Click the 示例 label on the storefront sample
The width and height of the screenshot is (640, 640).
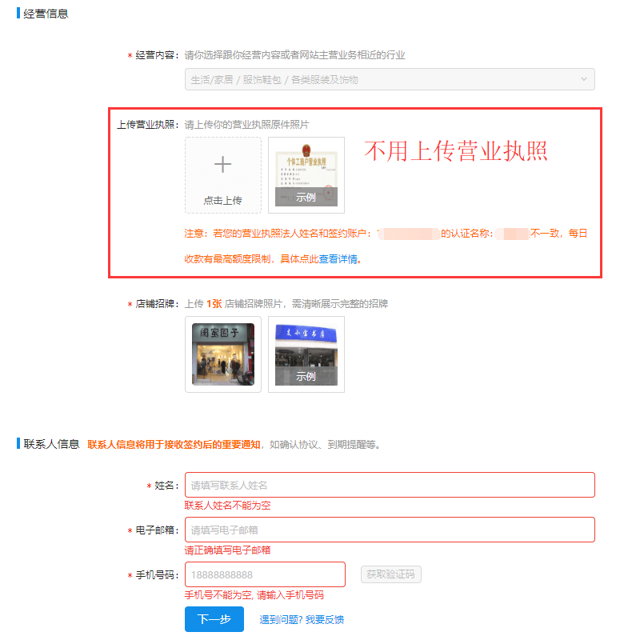coord(306,376)
